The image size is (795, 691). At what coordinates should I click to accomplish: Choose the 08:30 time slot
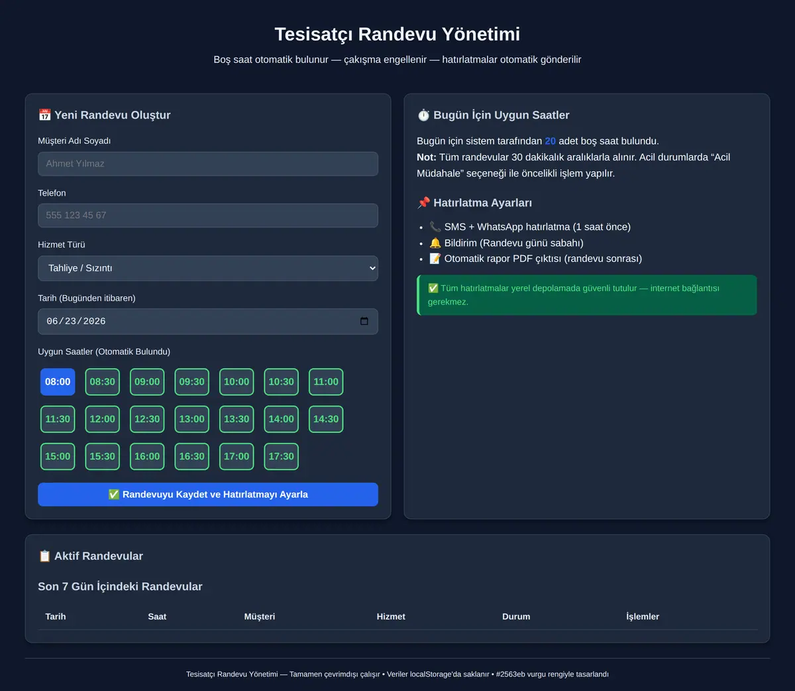[103, 382]
